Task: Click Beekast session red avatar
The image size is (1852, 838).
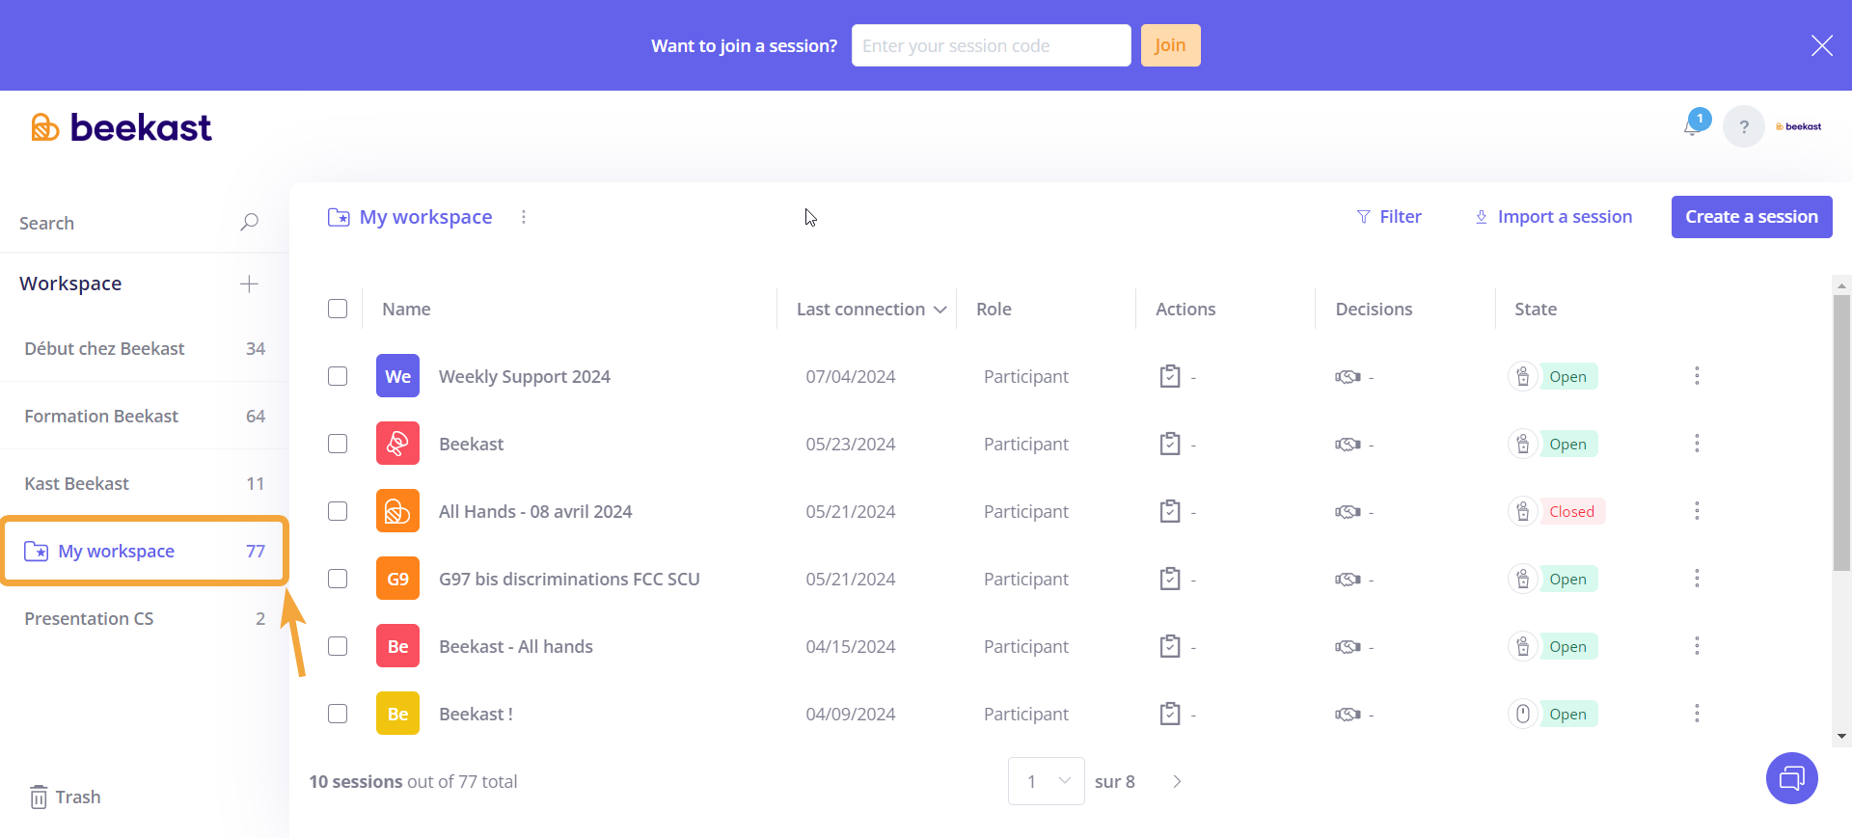Action: (397, 444)
